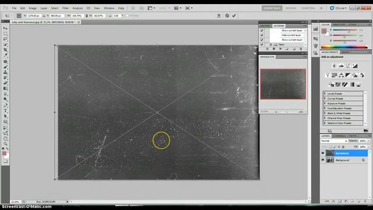The image size is (373, 210).
Task: Open the layer blend mode Normal dropdown
Action: pos(334,141)
